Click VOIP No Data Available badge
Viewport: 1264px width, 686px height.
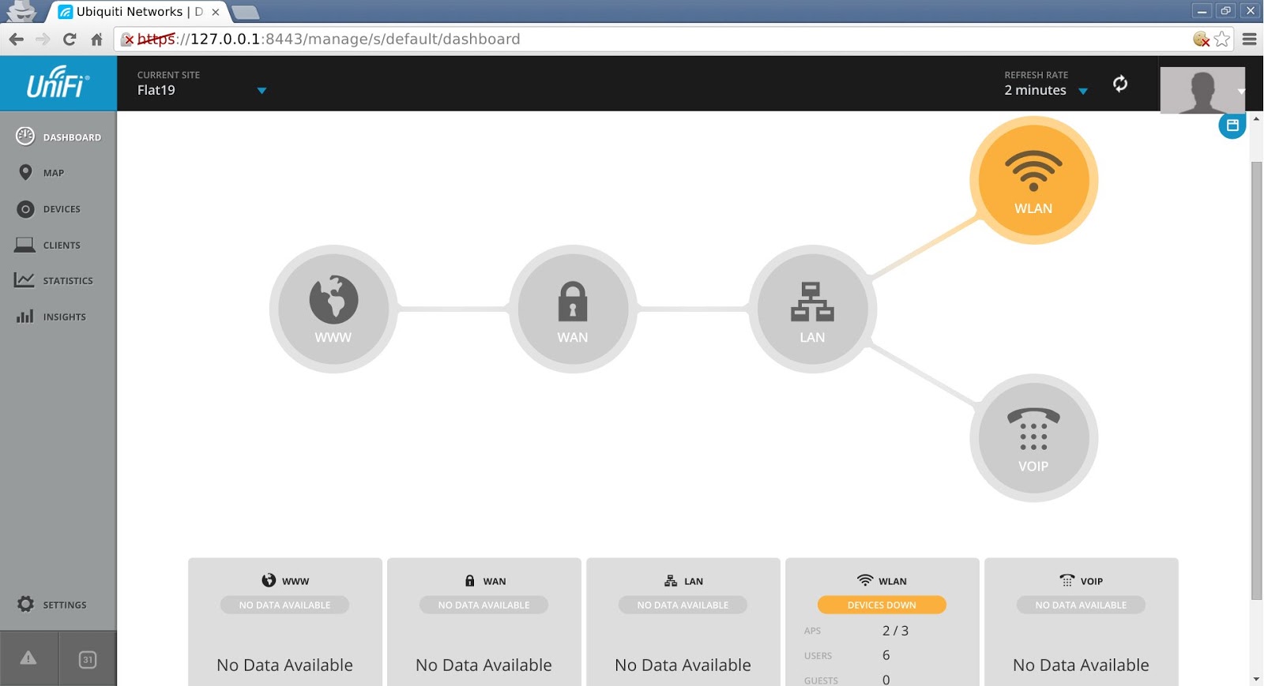[x=1081, y=605]
